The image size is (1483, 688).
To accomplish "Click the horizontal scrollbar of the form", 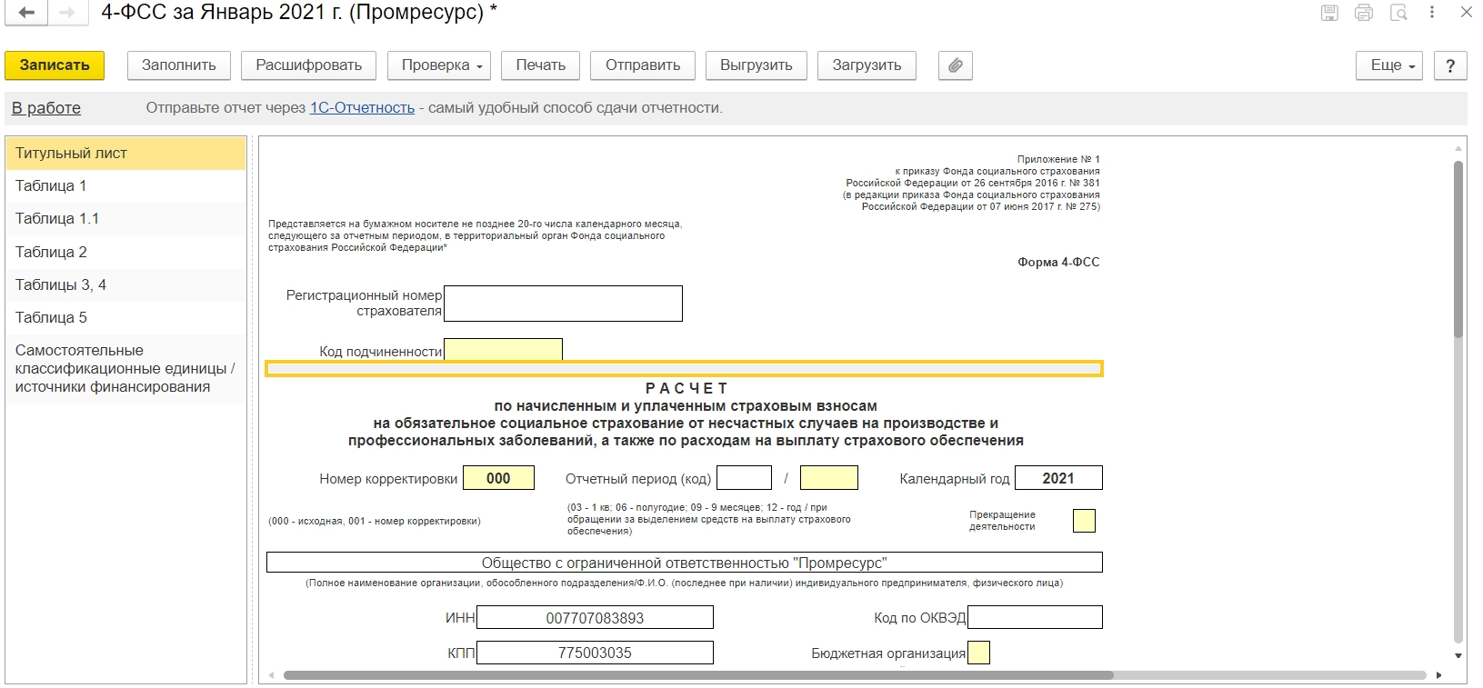I will coord(698,675).
